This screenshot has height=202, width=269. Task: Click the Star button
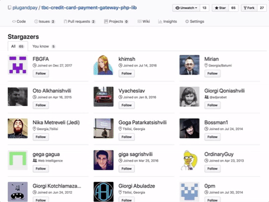point(220,8)
